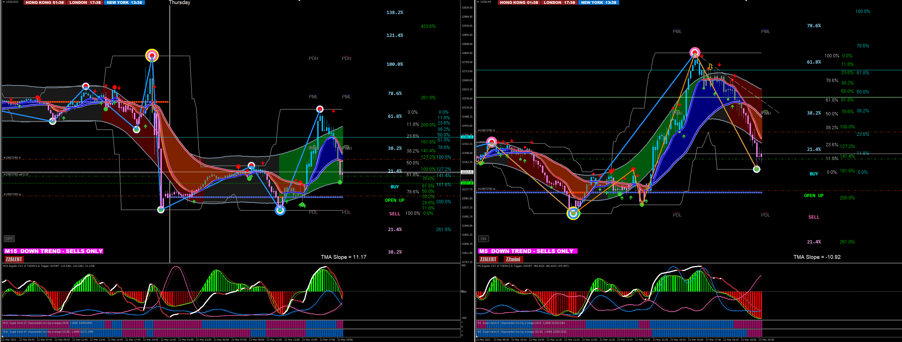Click the SELL label on the M5 chart

click(x=814, y=217)
